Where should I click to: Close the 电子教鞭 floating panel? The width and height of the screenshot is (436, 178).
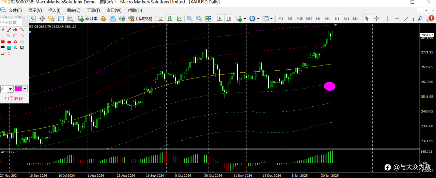coord(25,22)
